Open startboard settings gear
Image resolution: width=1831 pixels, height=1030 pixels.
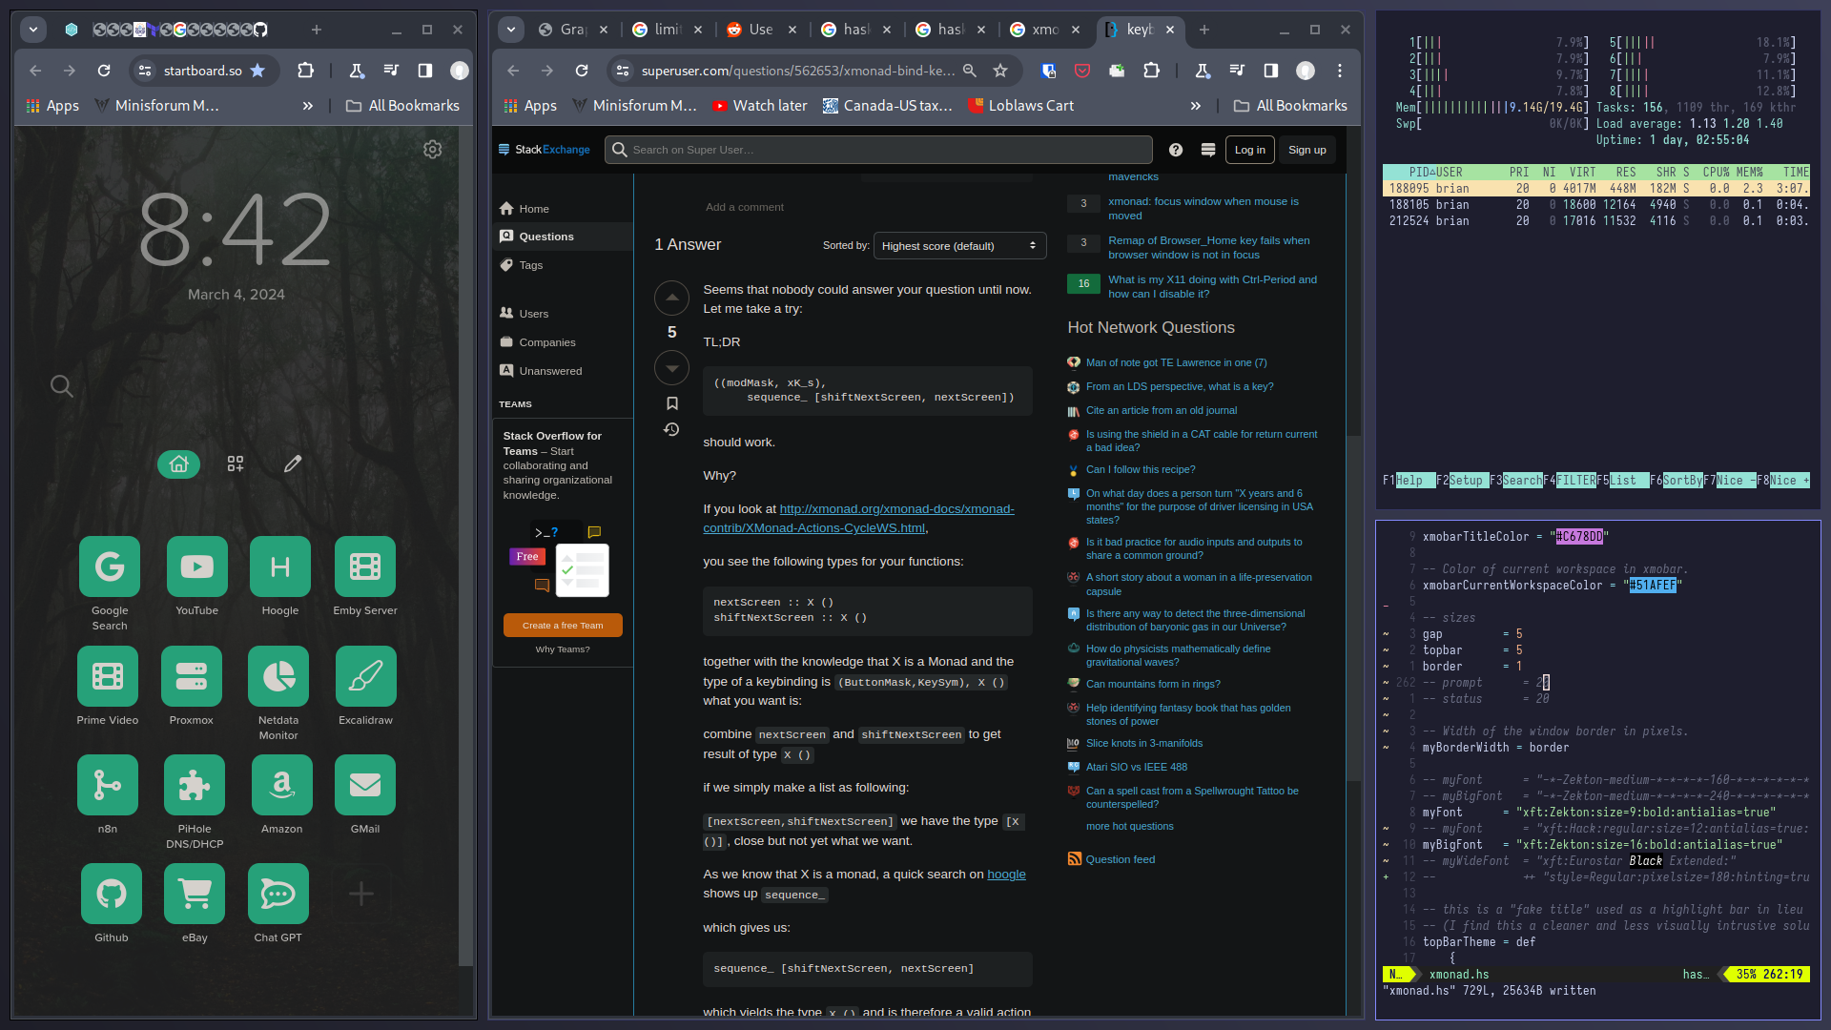[x=433, y=150]
